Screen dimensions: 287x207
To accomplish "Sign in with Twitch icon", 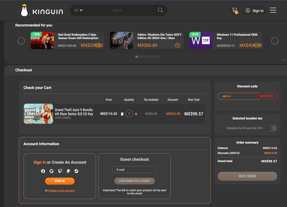I will pos(60,171).
